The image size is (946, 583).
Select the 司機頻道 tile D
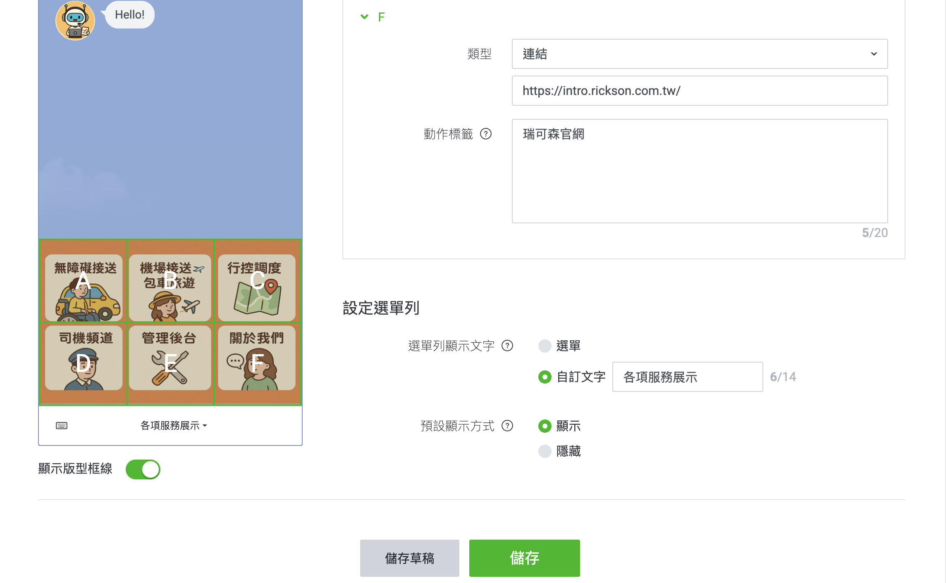(83, 363)
